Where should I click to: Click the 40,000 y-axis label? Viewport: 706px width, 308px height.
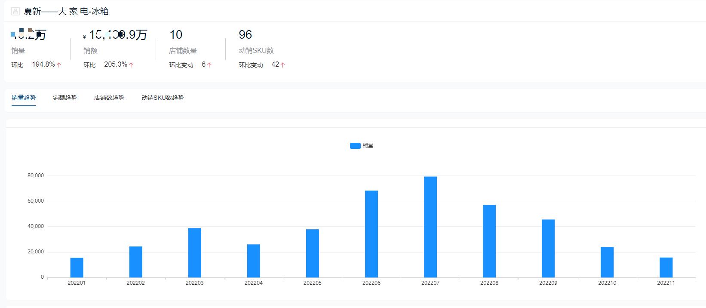pyautogui.click(x=36, y=226)
